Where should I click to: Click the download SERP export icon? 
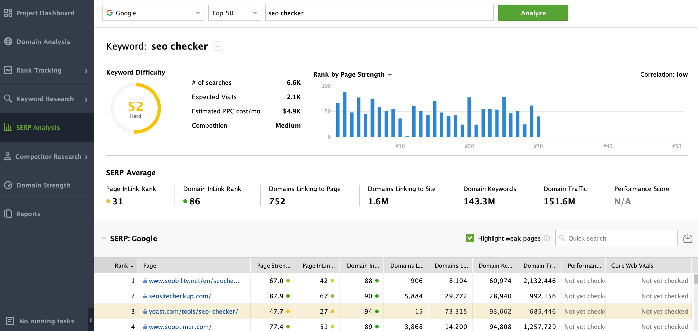[x=688, y=238]
